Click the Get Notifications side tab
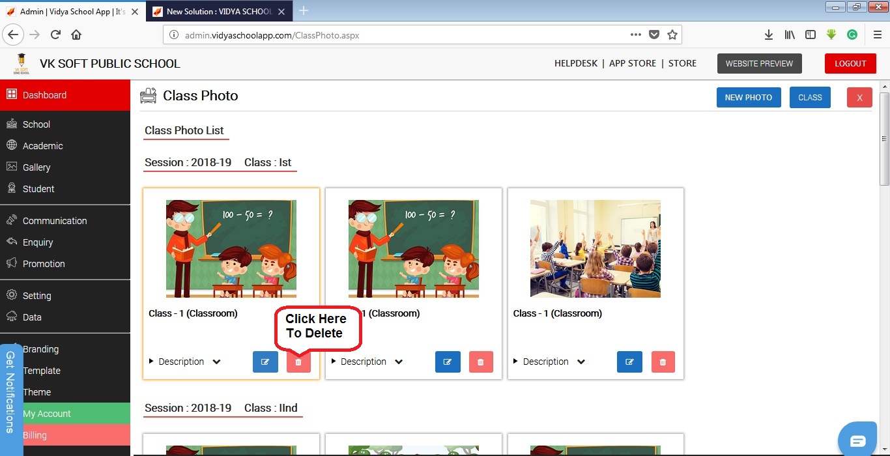 tap(11, 400)
